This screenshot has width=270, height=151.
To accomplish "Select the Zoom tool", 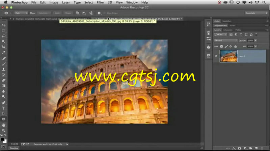I will (3, 131).
